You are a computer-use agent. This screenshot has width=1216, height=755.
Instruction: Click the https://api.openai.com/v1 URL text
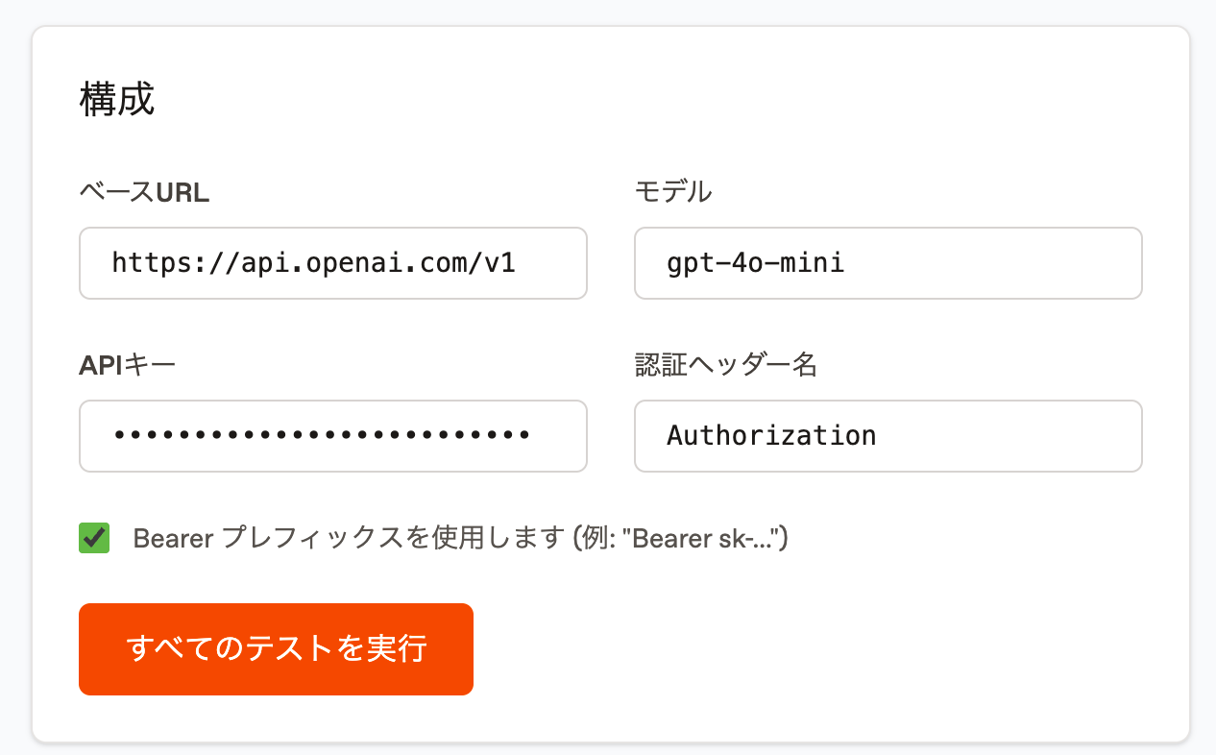pos(314,263)
